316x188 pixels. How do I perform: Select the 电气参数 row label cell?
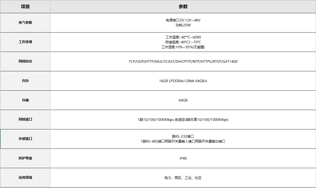click(25, 23)
